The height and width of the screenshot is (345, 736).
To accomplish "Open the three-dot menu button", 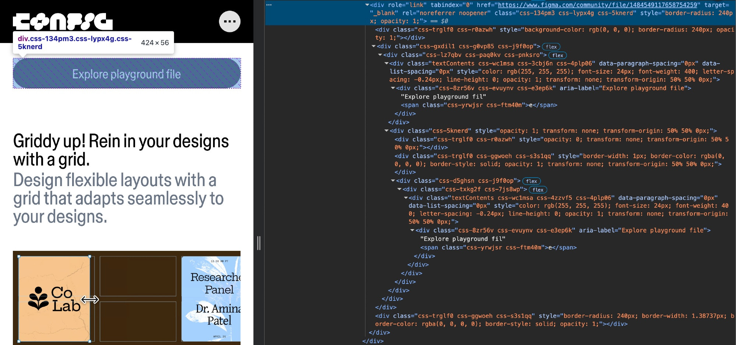I will point(230,22).
